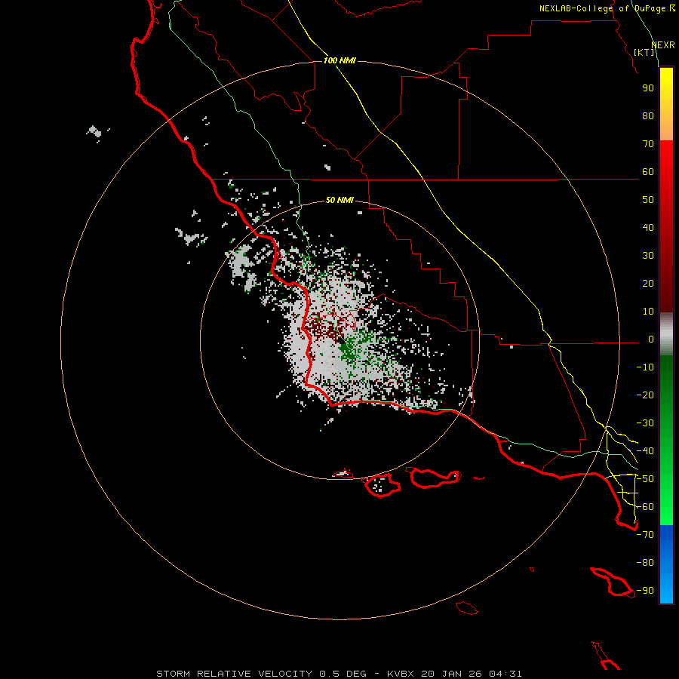
Task: Click the 0 value on velocity scale
Action: (x=651, y=339)
